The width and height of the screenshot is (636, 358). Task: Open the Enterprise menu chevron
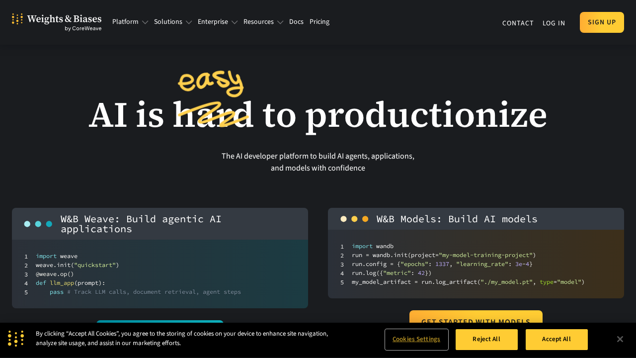pos(234,22)
